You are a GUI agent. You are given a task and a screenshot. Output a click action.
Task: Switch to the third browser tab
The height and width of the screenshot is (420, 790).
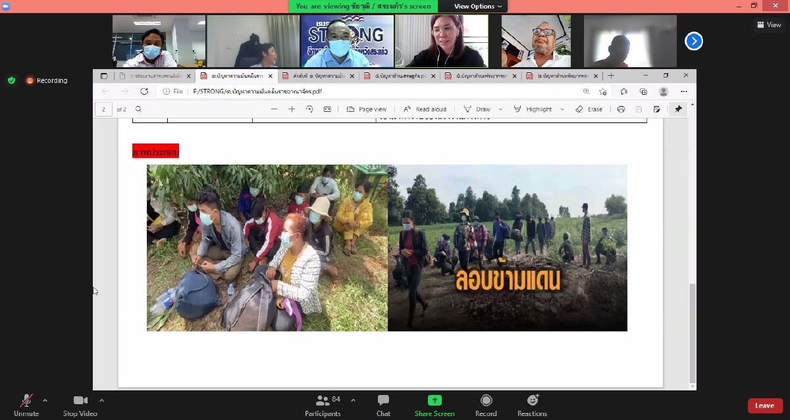[x=318, y=76]
